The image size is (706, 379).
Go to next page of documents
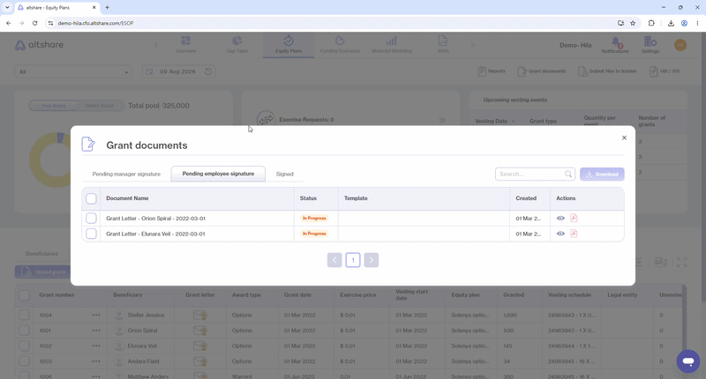[371, 260]
